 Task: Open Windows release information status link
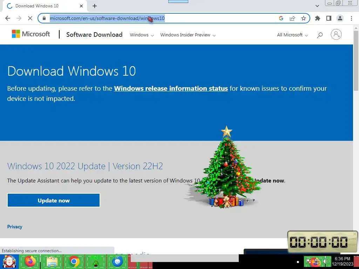pos(171,88)
